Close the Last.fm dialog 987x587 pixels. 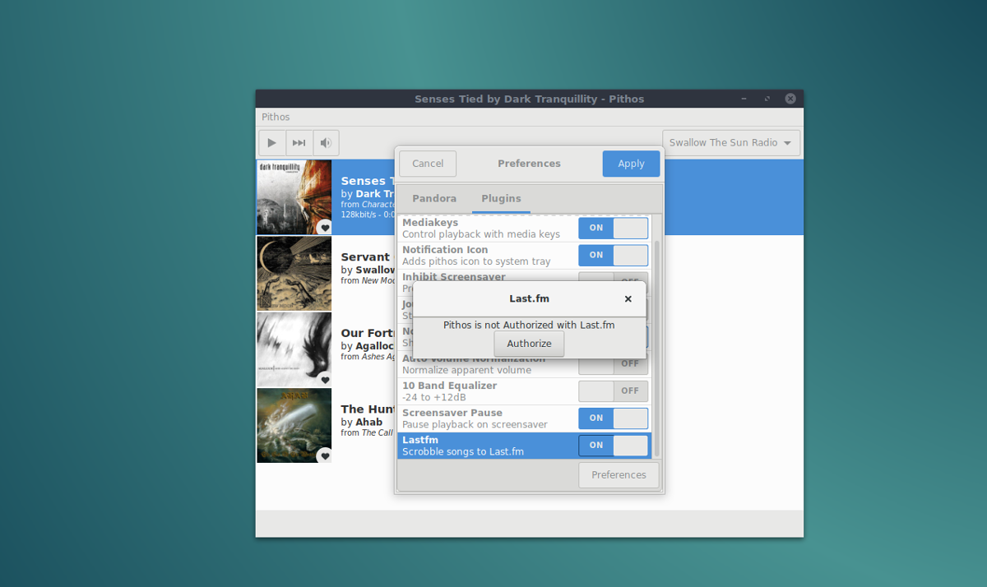628,299
